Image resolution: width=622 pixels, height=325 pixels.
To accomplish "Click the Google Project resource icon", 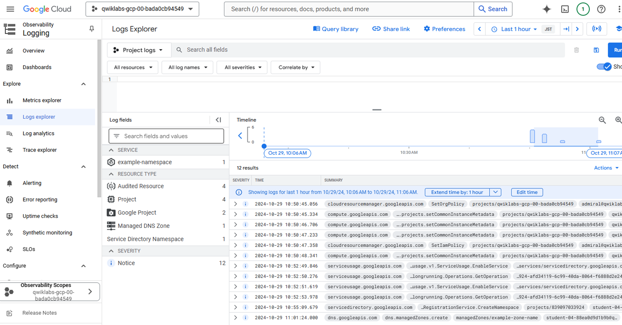I will click(x=111, y=212).
